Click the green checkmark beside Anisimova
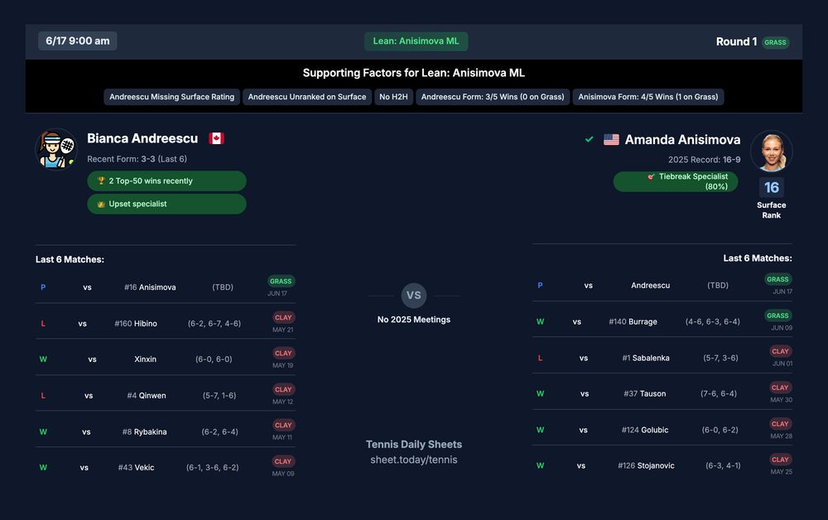 click(x=590, y=139)
